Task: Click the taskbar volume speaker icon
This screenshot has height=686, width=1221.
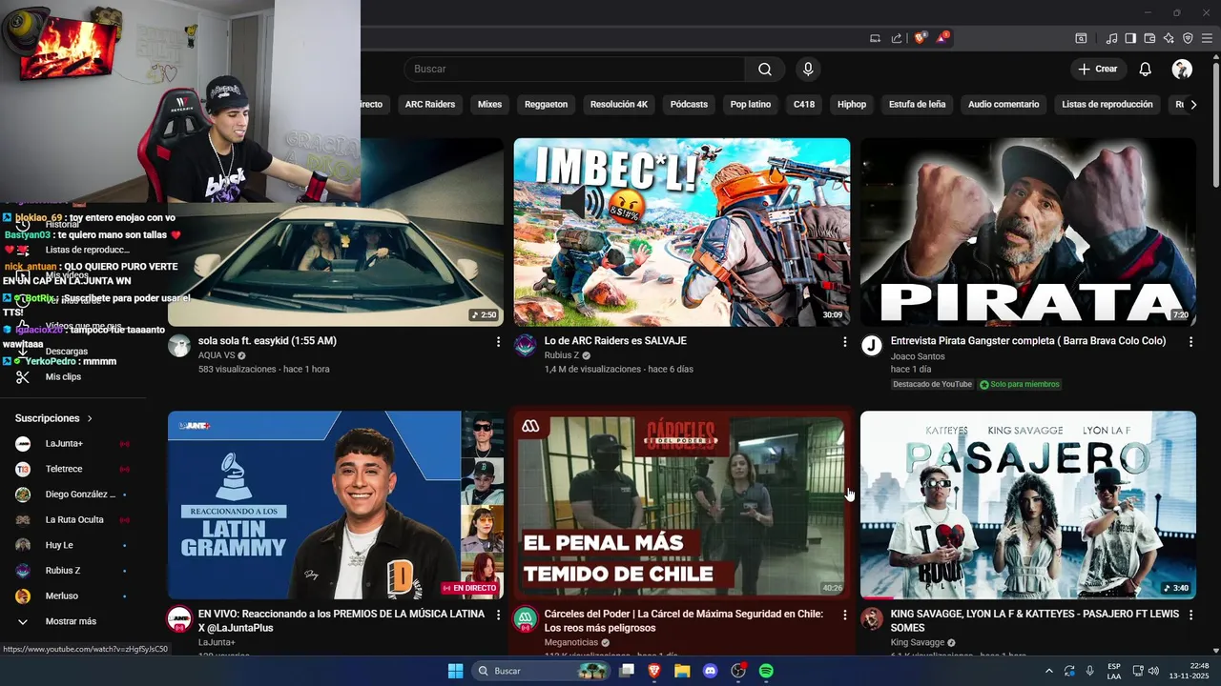Action: point(1154,671)
